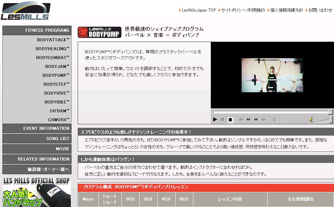
Task: Select BODYPUMP in sidebar
Action: [56, 75]
